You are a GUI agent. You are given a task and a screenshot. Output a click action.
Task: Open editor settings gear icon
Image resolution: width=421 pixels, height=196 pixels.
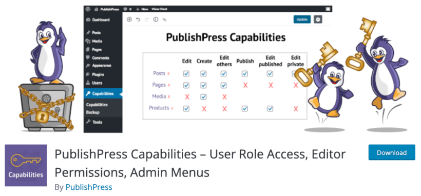coord(318,19)
